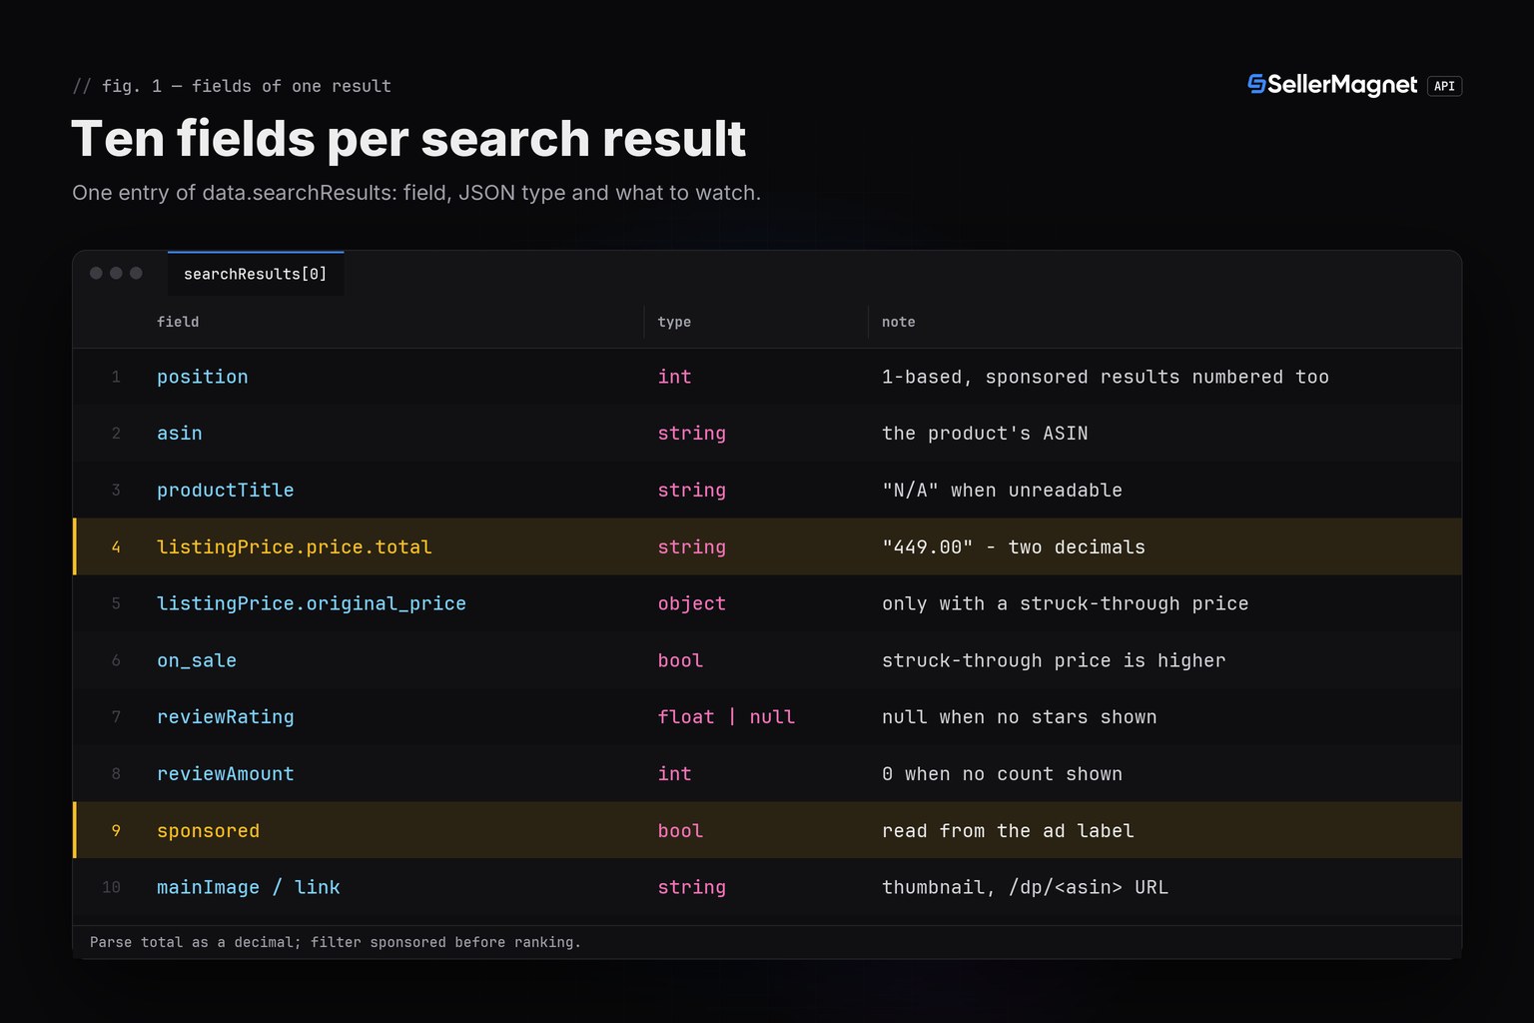Click the 'type' column header
This screenshot has height=1023, width=1534.
coord(674,322)
